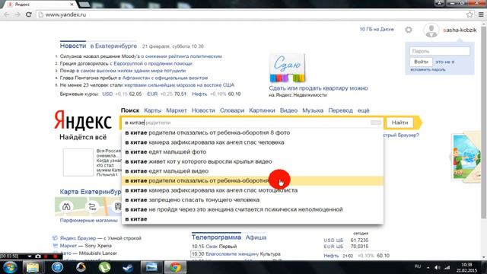The width and height of the screenshot is (487, 274).
Task: Select the plain в китае suggestion
Action: (x=253, y=219)
